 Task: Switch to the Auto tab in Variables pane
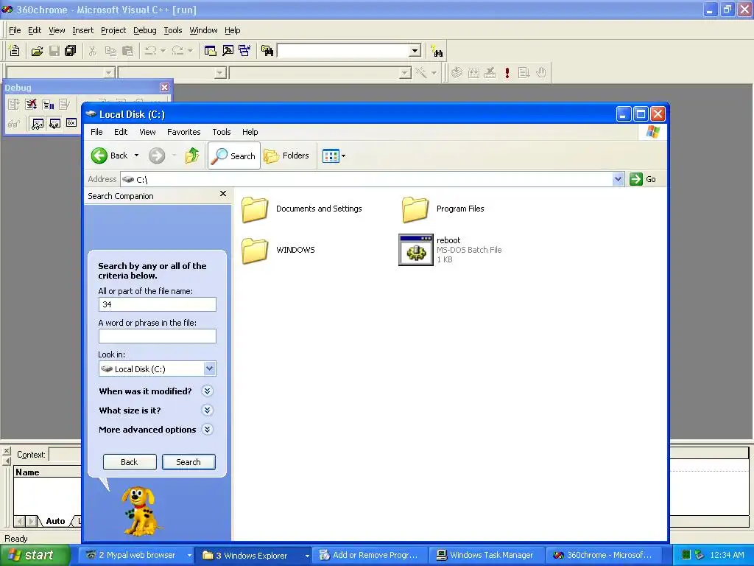pyautogui.click(x=55, y=521)
